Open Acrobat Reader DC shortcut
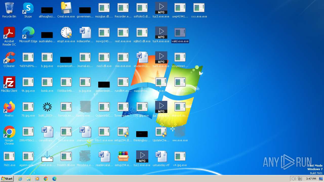 pyautogui.click(x=9, y=33)
